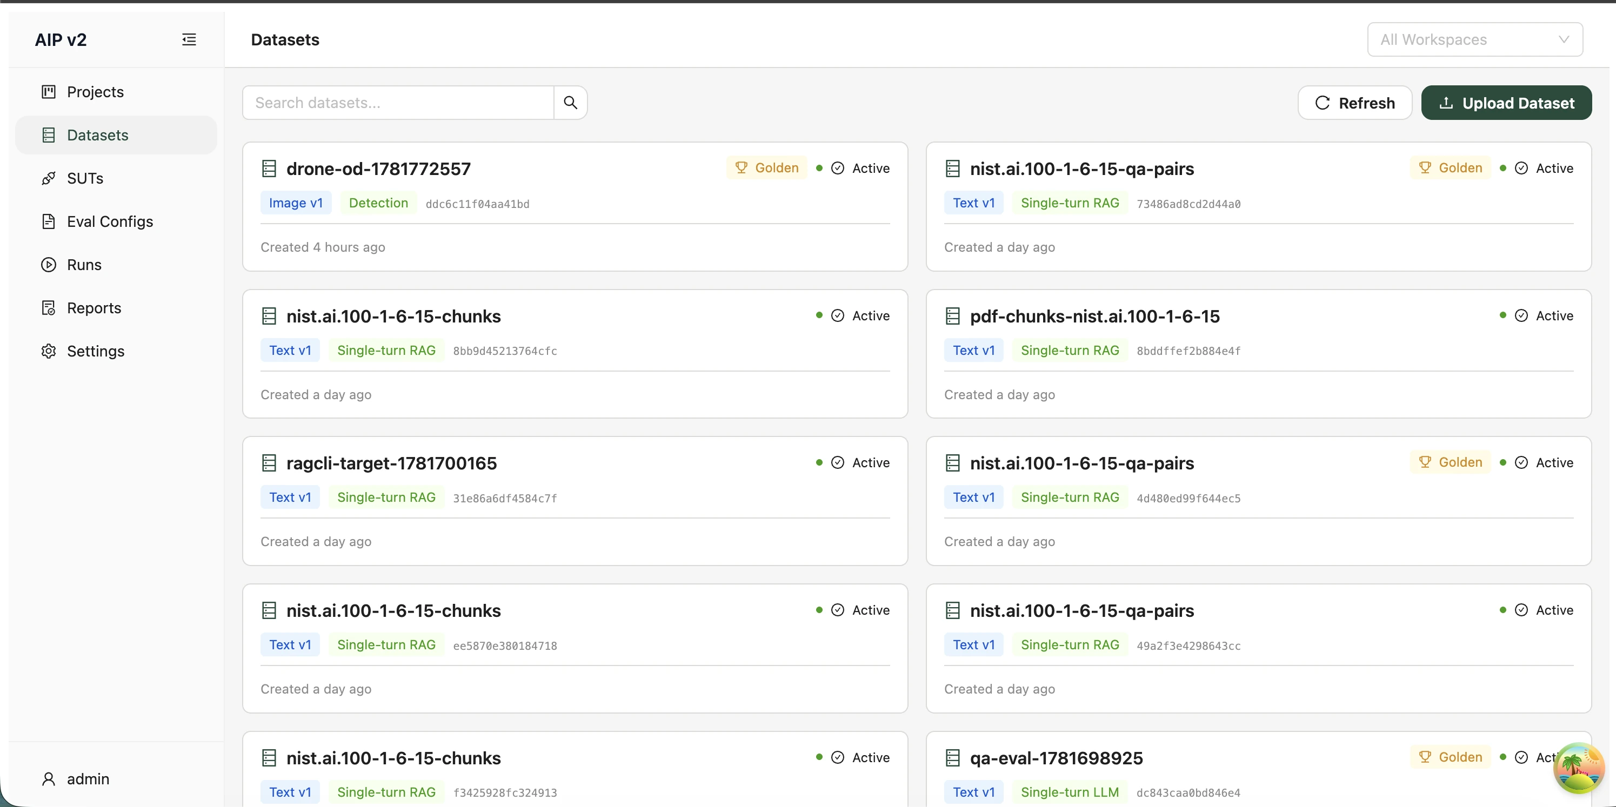Image resolution: width=1616 pixels, height=807 pixels.
Task: Click Golden badge on card with hash 73486ad8cd2d44a0
Action: pos(1451,167)
